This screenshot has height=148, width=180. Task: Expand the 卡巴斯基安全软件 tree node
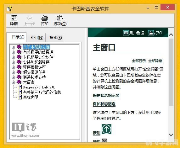click(13, 57)
